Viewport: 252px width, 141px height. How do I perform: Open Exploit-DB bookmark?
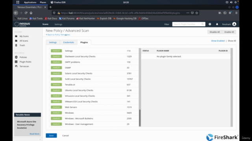[x=104, y=18]
